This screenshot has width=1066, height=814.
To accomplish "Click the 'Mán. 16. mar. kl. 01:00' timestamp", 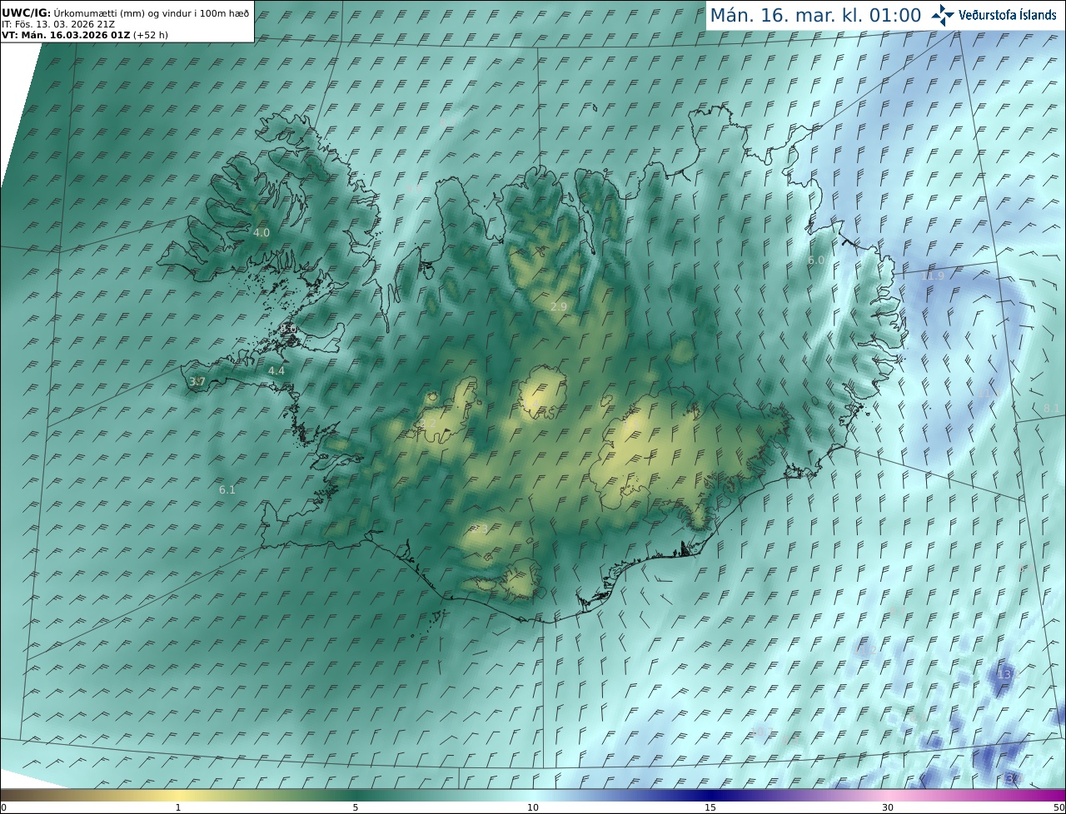I will coord(815,15).
